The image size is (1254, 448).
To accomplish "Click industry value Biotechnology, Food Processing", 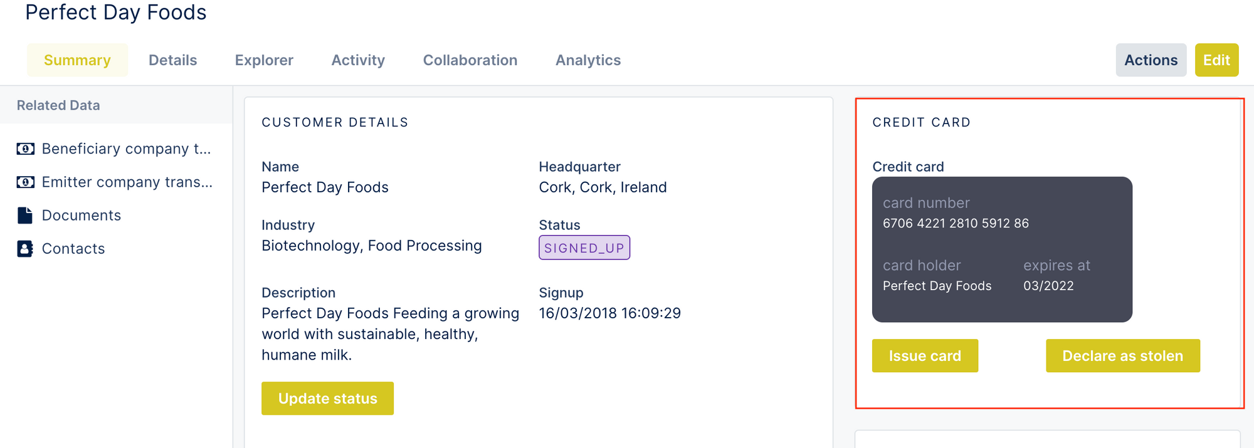I will click(372, 246).
